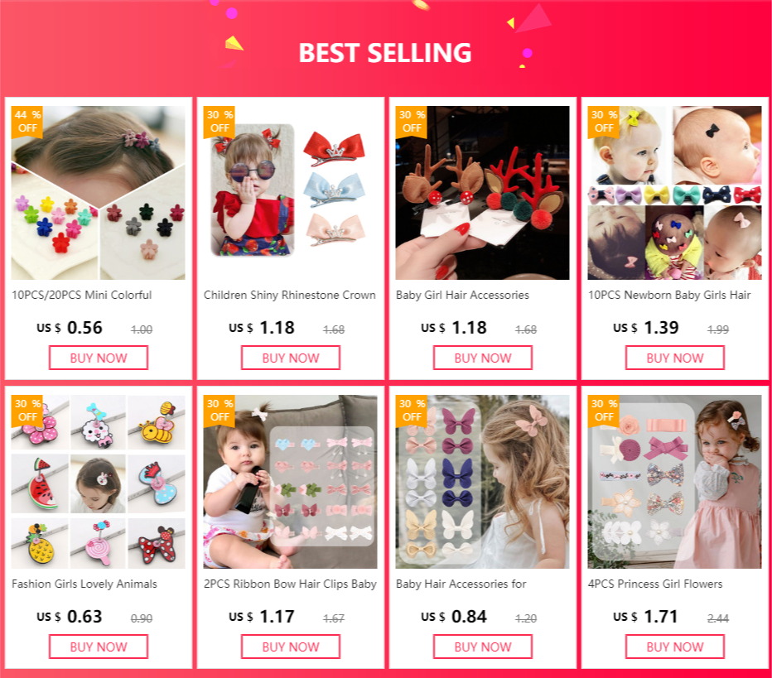Open the newborn baby bow clips collage image
This screenshot has height=678, width=772.
point(675,193)
